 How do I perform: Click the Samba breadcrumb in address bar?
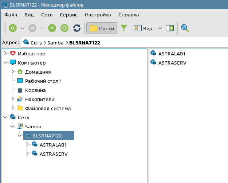click(55, 43)
